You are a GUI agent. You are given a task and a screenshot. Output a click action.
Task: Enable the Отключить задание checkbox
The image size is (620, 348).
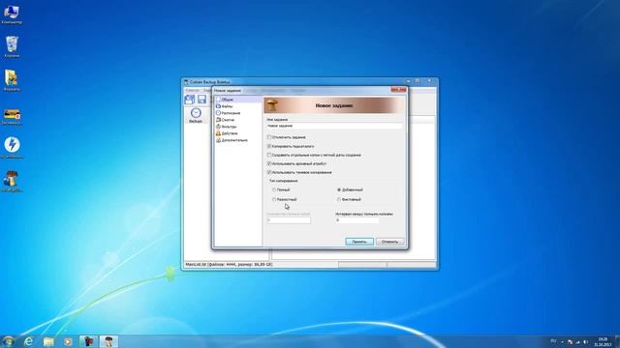click(x=269, y=137)
